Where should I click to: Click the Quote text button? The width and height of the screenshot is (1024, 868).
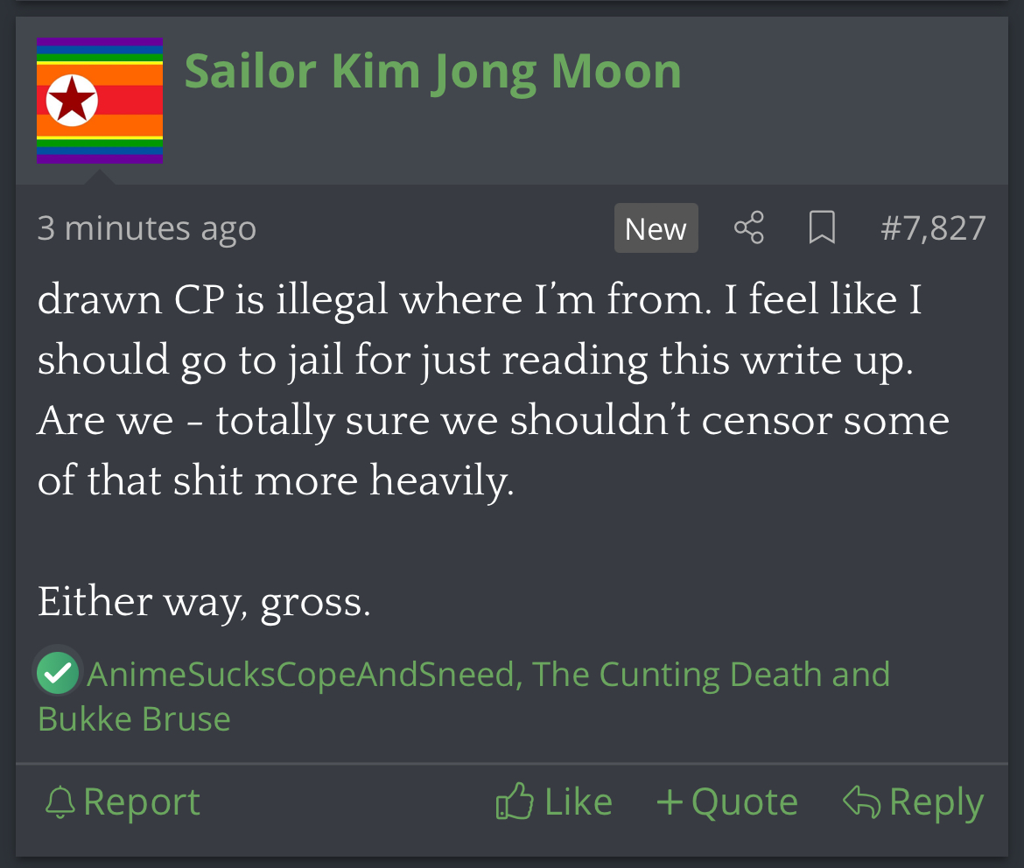pyautogui.click(x=745, y=801)
